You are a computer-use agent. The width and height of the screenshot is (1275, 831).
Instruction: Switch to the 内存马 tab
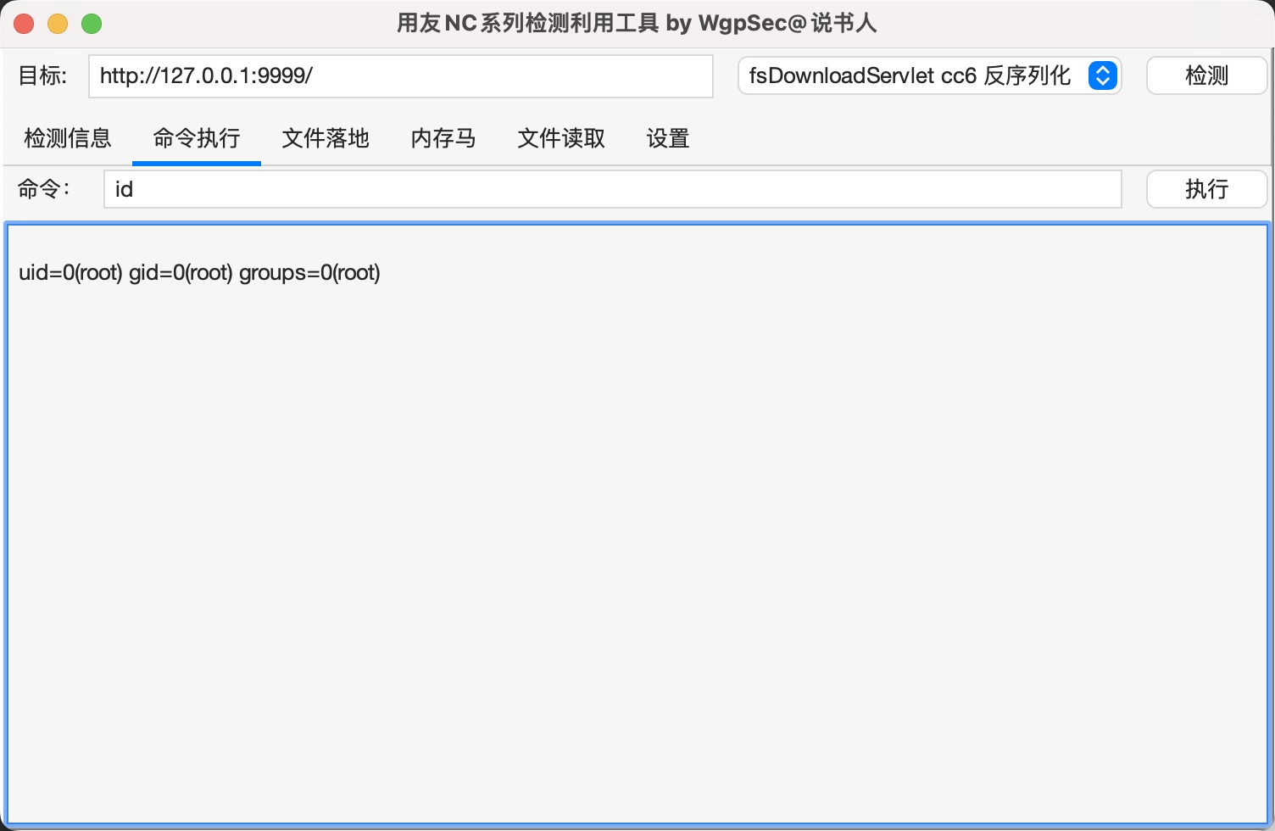pyautogui.click(x=443, y=138)
